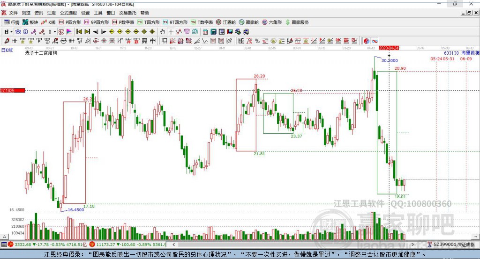
Task: Open the 江恩轮 Gann wheel tool
Action: click(226, 22)
